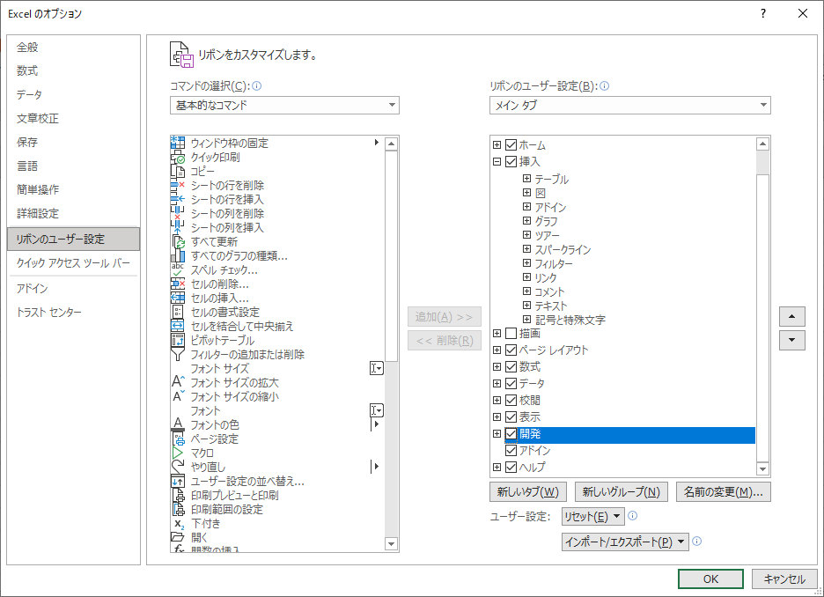Expand the グラフ group
The width and height of the screenshot is (824, 597).
click(x=526, y=221)
